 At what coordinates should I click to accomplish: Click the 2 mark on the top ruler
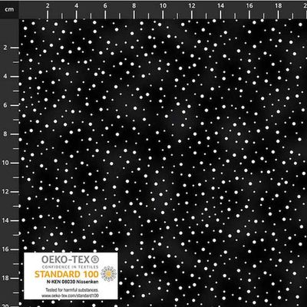48,6
